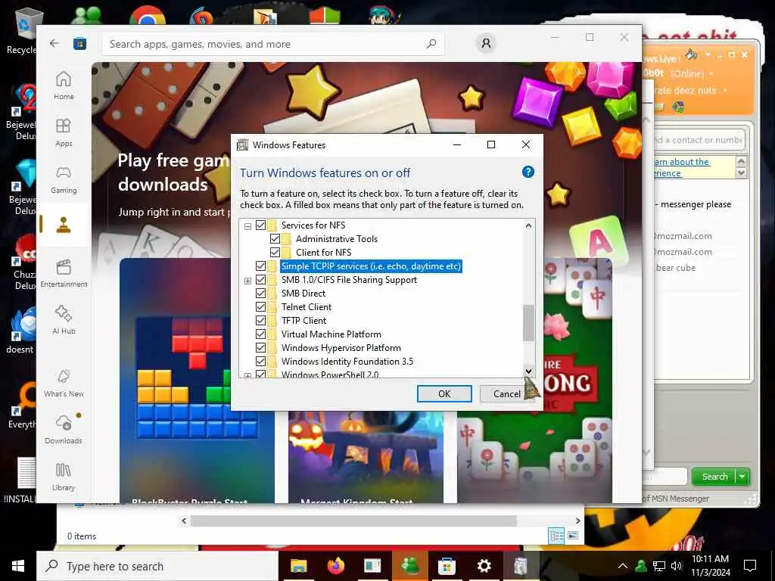Open Entertainment section in Store sidebar
This screenshot has height=581, width=775.
pos(64,273)
